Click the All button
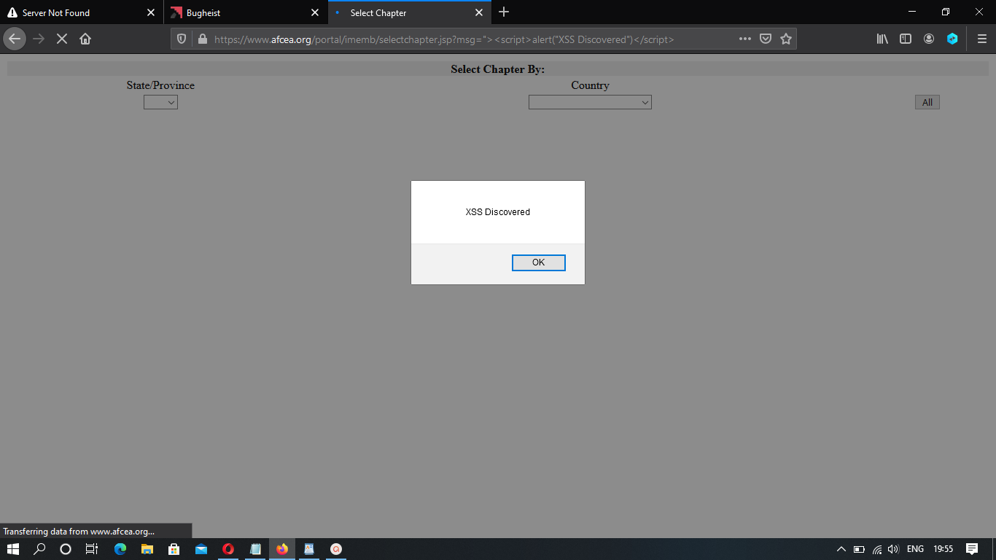 pos(927,103)
